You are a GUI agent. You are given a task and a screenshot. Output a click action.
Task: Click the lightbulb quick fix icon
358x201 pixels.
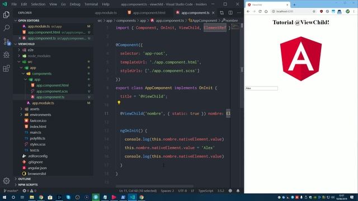click(x=119, y=103)
